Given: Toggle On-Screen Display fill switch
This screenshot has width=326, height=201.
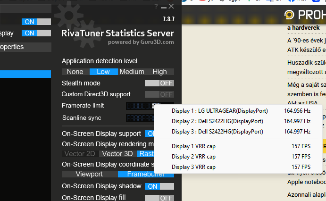Looking at the screenshot, I should pyautogui.click(x=159, y=198).
